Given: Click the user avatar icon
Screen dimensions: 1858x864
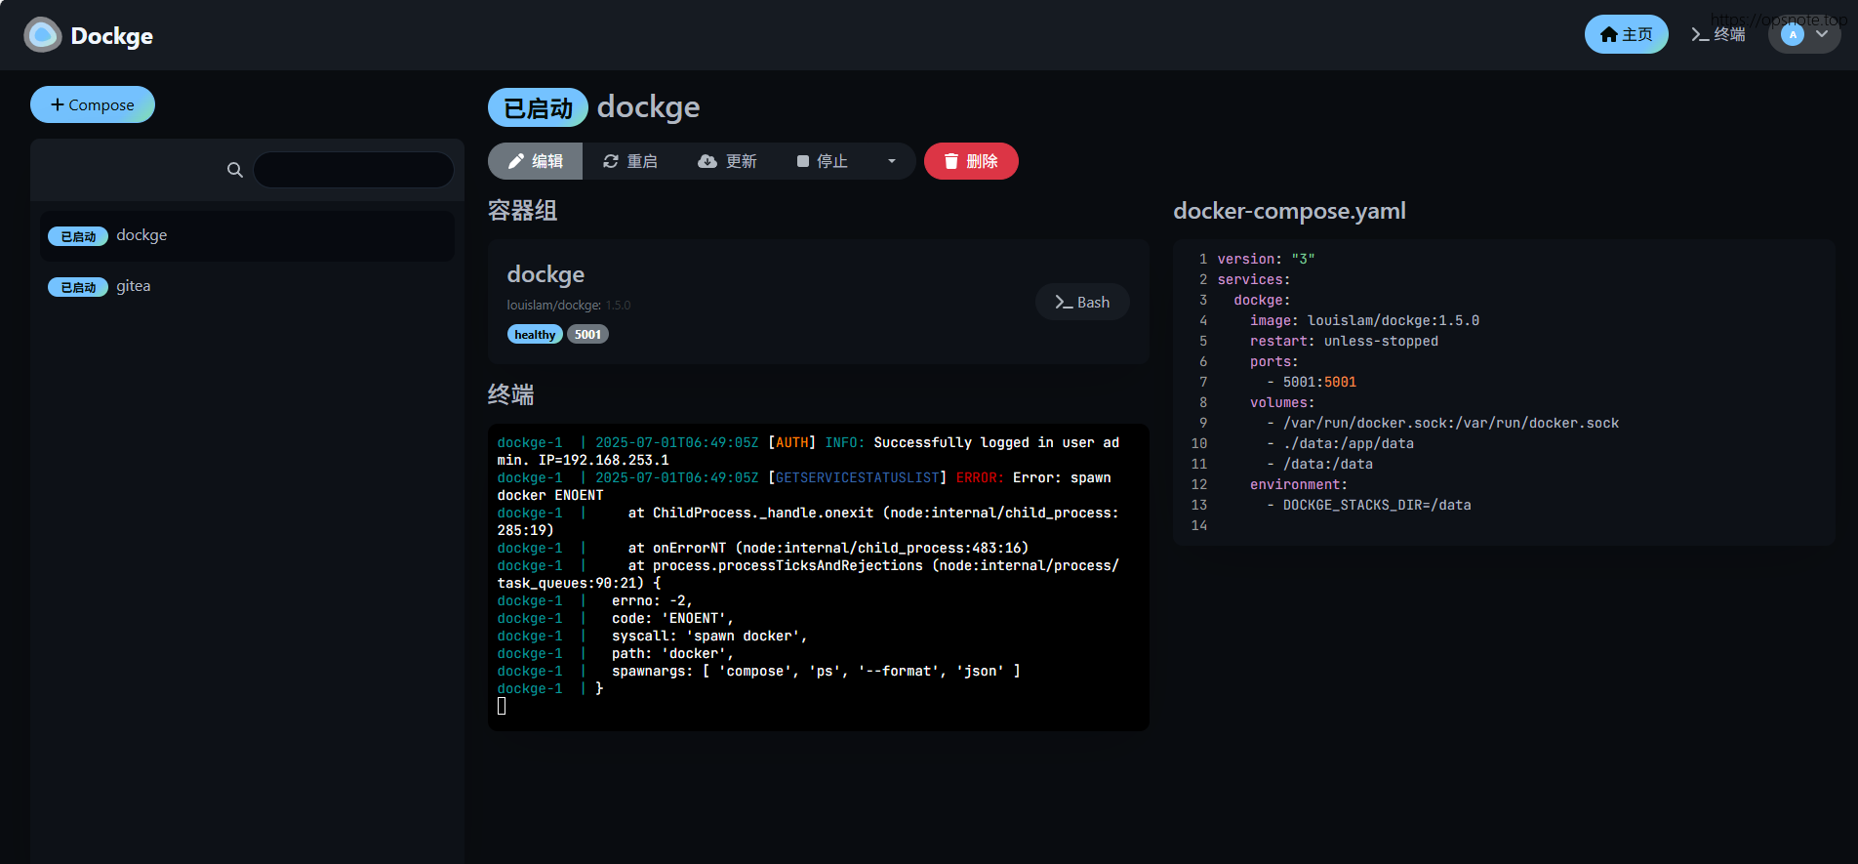Looking at the screenshot, I should pos(1793,34).
